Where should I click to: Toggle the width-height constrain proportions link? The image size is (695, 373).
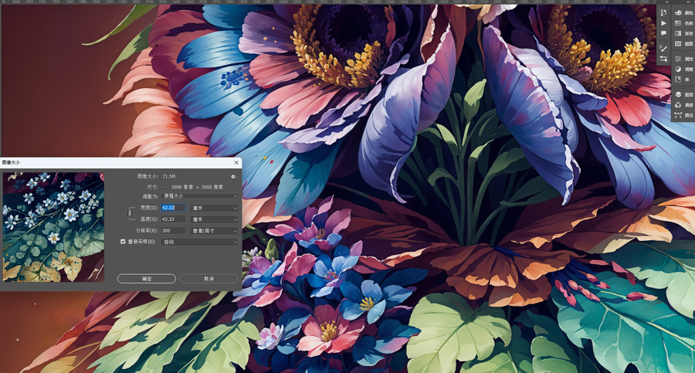(130, 213)
